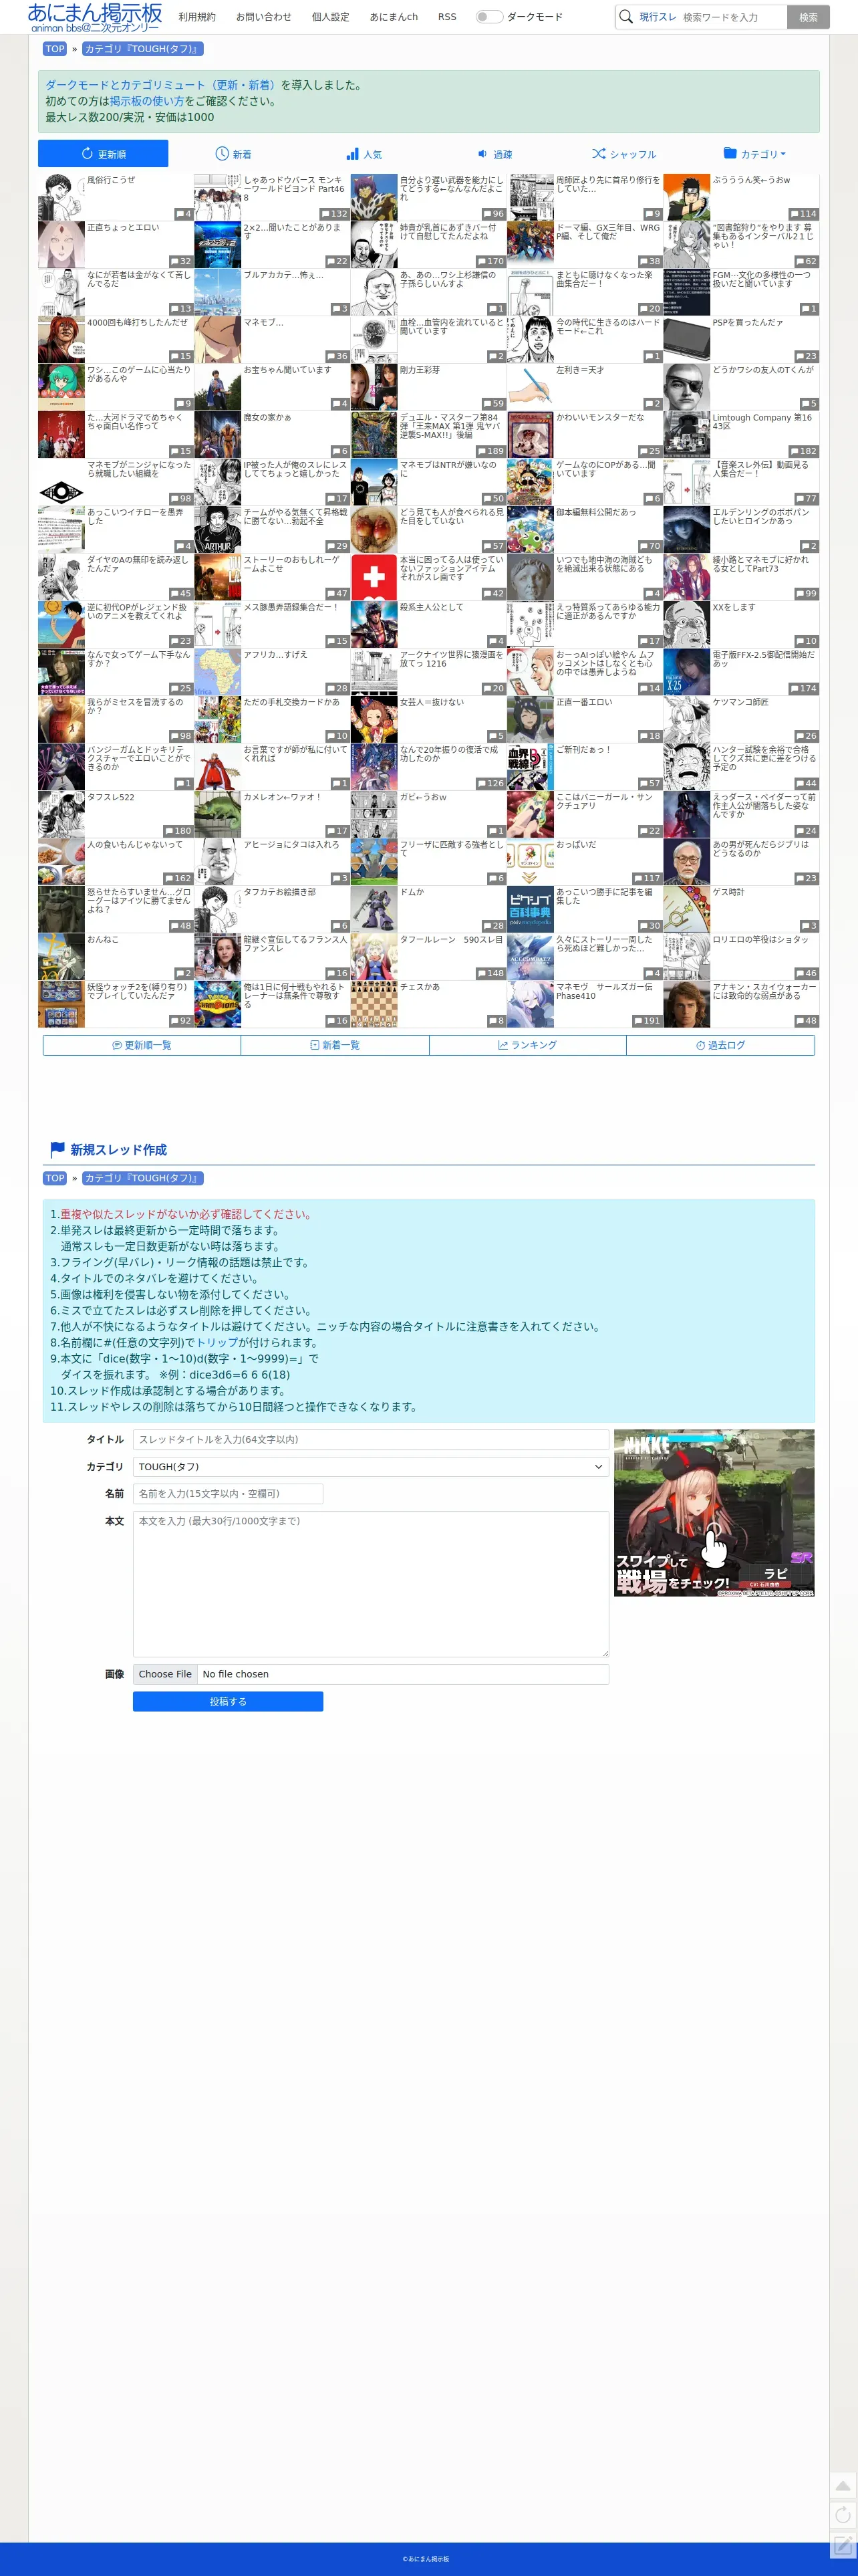
Task: Open the 利用規約 menu item
Action: (x=197, y=17)
